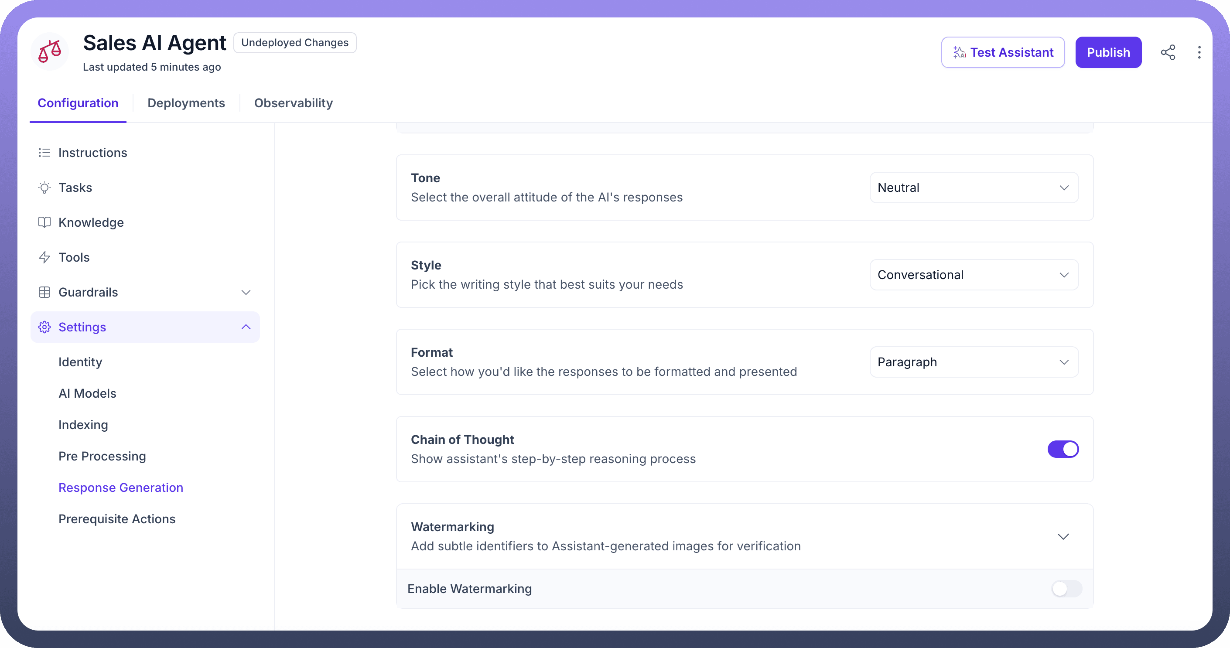Expand the Guardrails sidebar chevron
This screenshot has height=648, width=1230.
246,292
